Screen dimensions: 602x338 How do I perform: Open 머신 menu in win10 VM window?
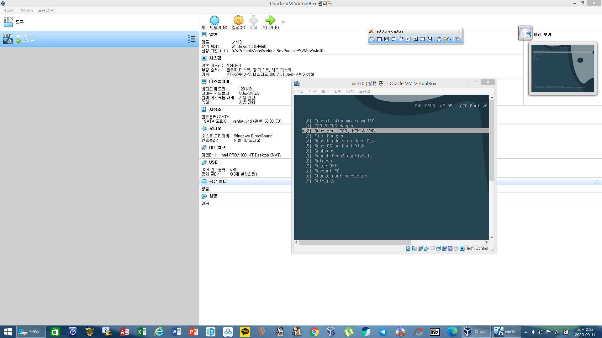click(x=313, y=91)
